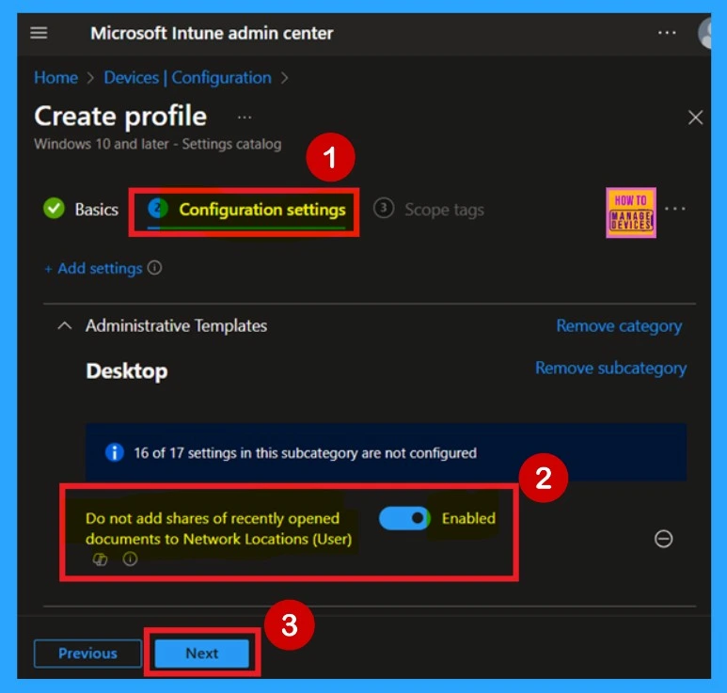Open the hamburger navigation menu
This screenshot has height=693, width=727.
(x=39, y=33)
